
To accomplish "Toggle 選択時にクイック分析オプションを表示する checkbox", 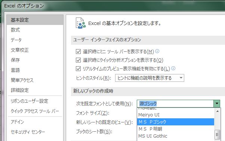I will (78, 60).
